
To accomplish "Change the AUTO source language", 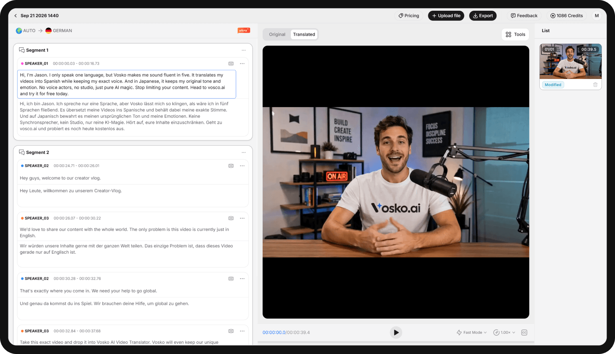I will [x=26, y=31].
